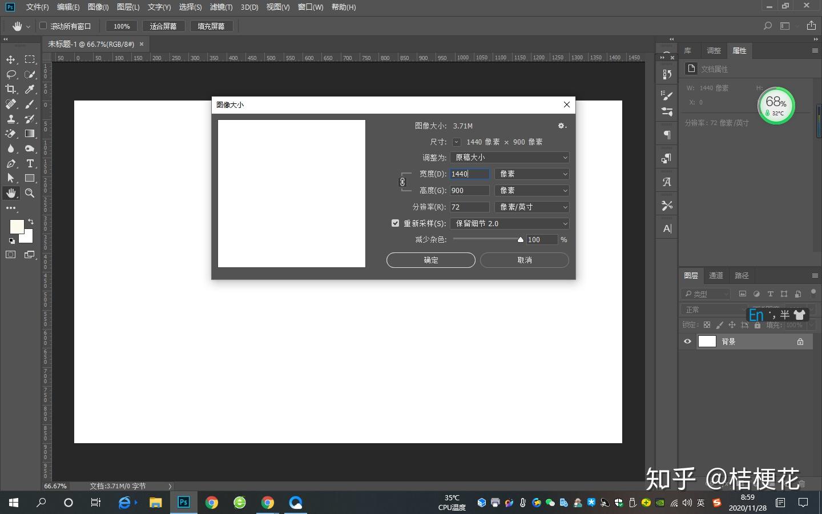Select the Eyedropper tool
The width and height of the screenshot is (822, 514).
pyautogui.click(x=30, y=89)
